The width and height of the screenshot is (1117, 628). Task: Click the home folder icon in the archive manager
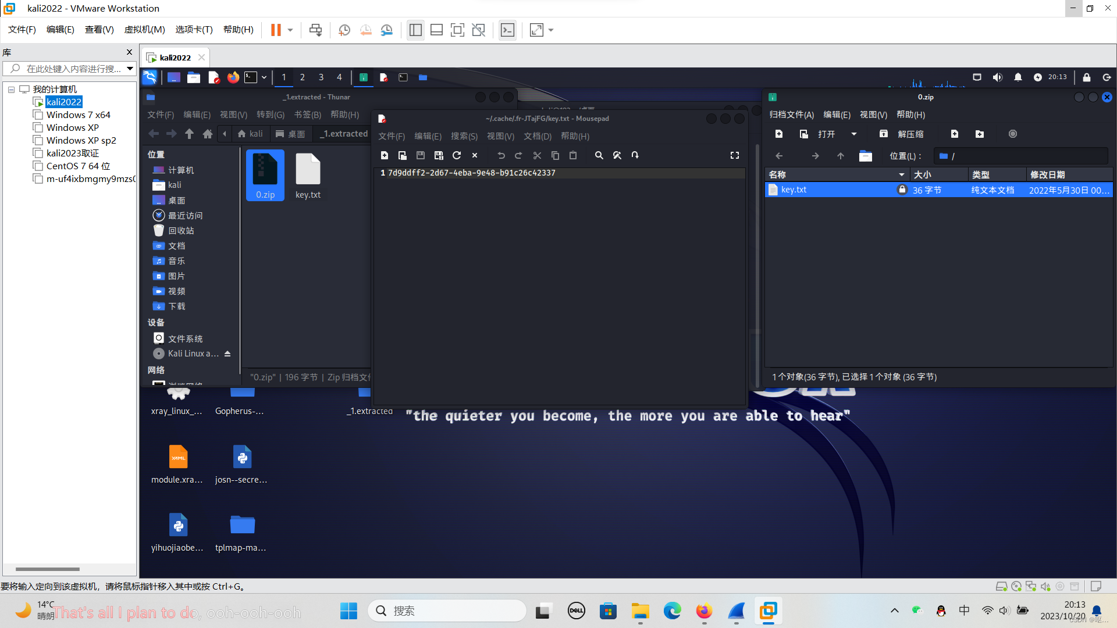coord(865,156)
